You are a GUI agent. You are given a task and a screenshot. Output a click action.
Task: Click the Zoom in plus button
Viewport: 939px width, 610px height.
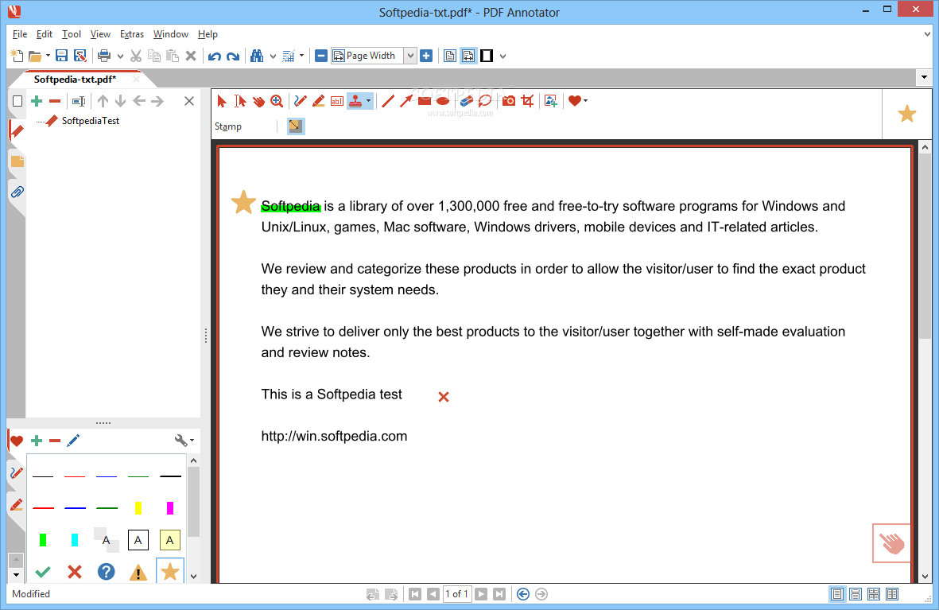pyautogui.click(x=426, y=56)
